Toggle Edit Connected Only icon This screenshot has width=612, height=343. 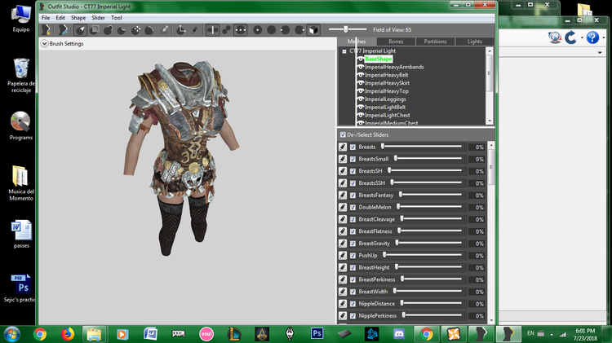[x=226, y=30]
